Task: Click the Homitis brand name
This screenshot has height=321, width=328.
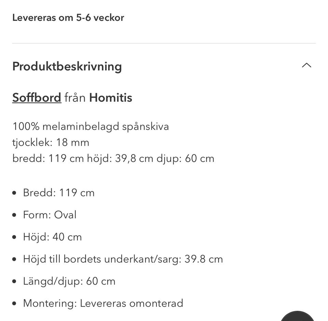Action: pos(110,98)
